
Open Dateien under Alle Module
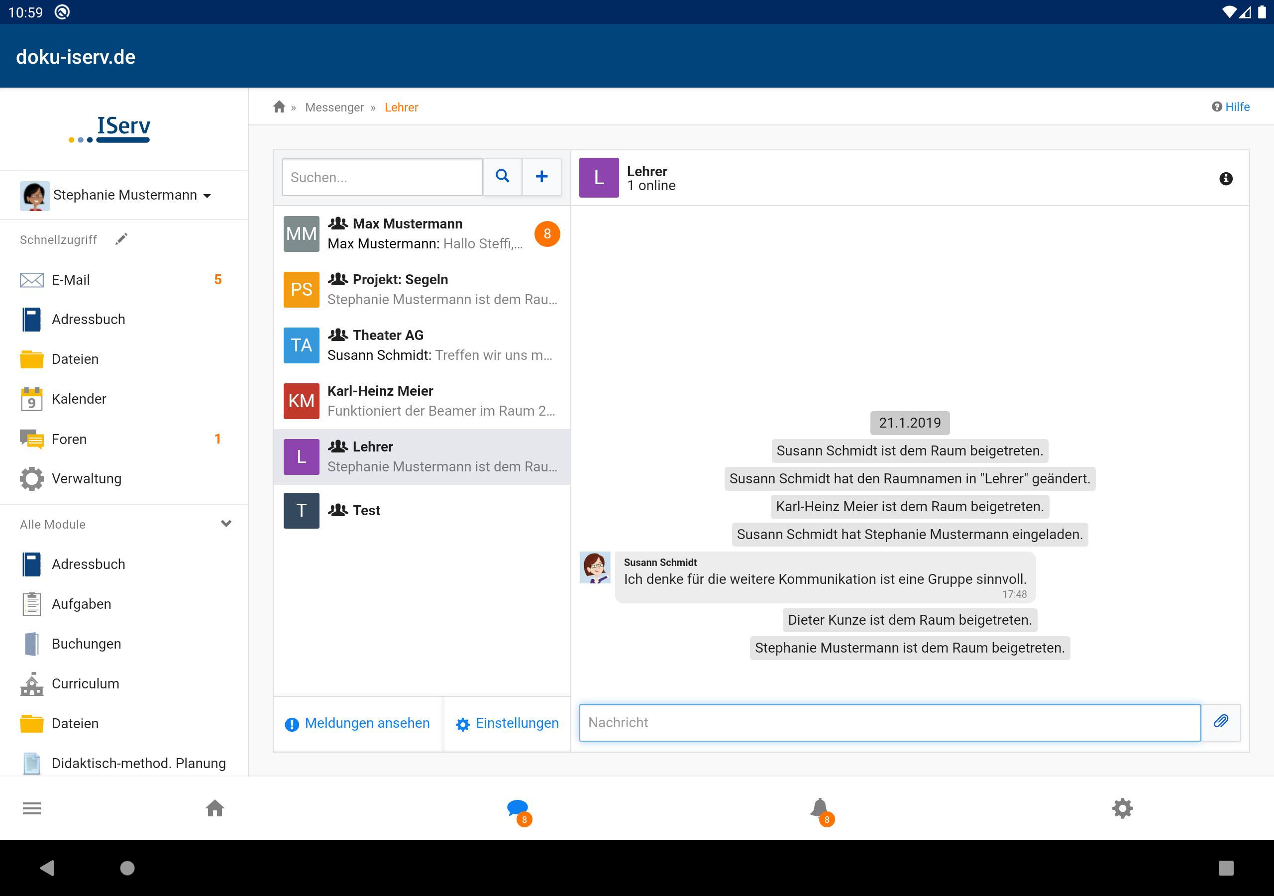[123, 723]
